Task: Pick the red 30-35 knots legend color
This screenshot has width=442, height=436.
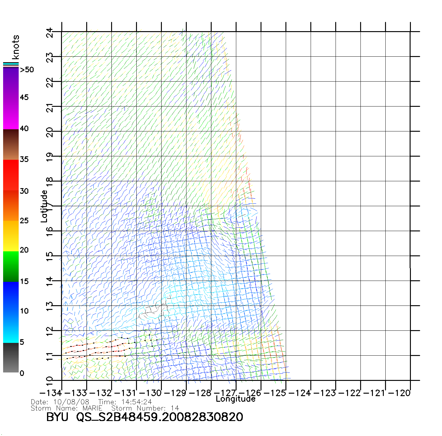Action: point(11,175)
